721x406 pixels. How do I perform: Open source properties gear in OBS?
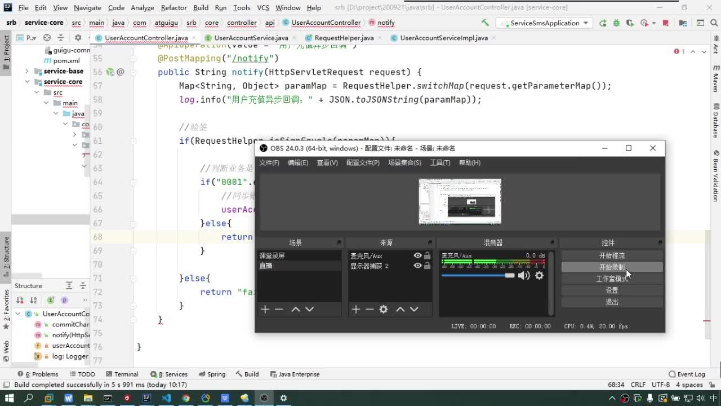click(384, 309)
